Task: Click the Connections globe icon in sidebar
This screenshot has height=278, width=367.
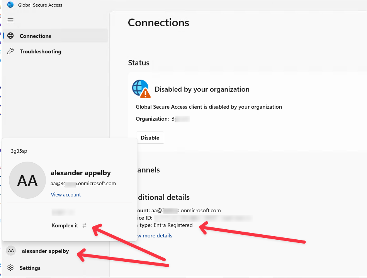Action: click(11, 36)
